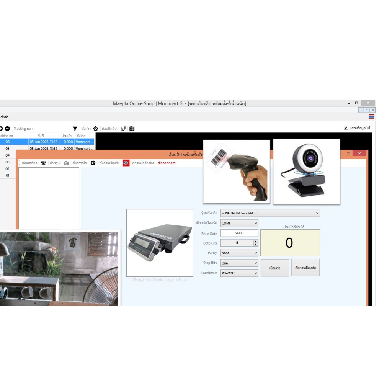Increase Data Bits with the up arrow

pyautogui.click(x=256, y=241)
